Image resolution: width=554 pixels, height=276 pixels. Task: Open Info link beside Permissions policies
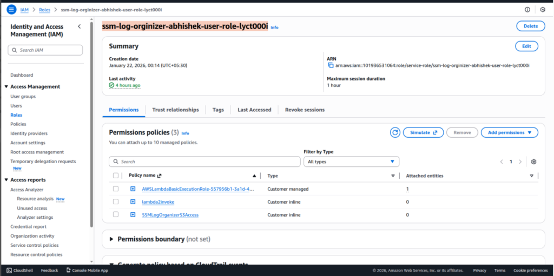click(x=185, y=133)
